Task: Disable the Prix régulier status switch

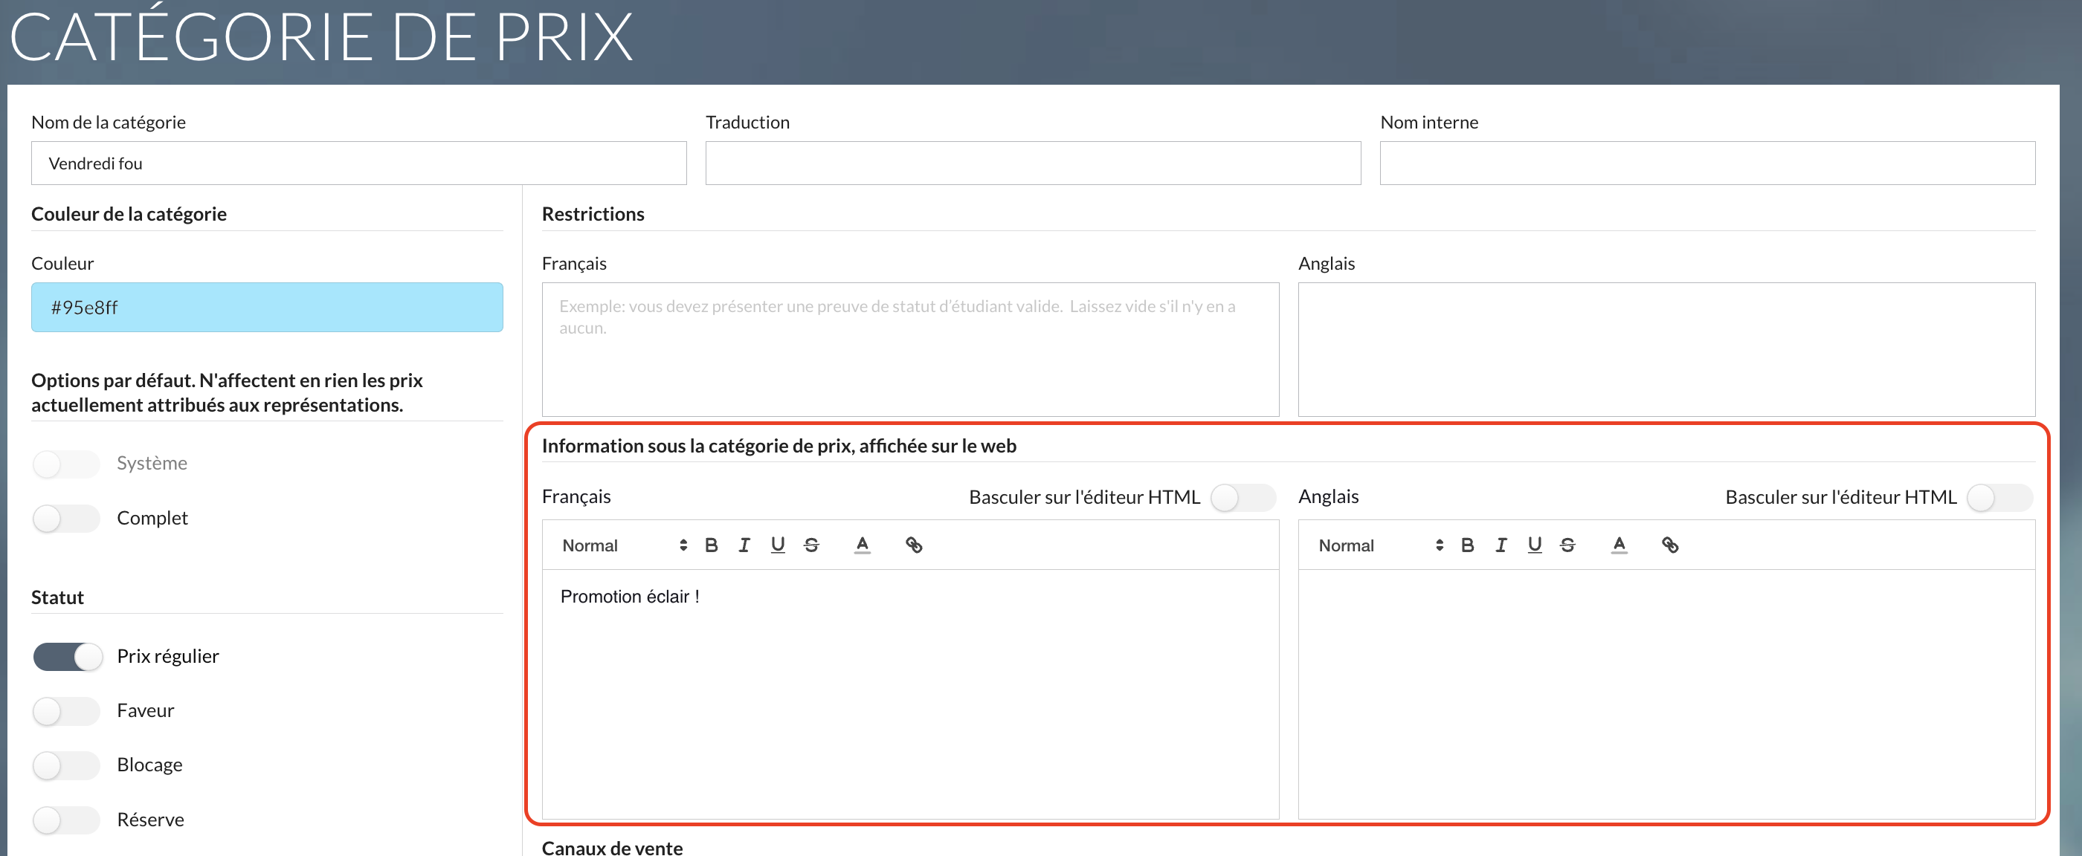Action: [68, 657]
